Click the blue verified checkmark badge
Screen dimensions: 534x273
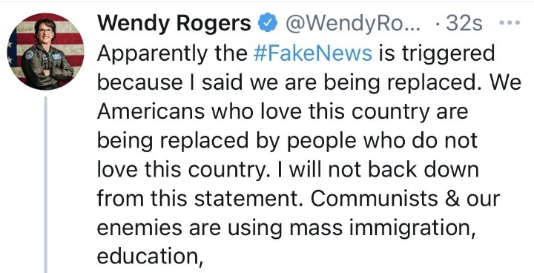pyautogui.click(x=267, y=23)
